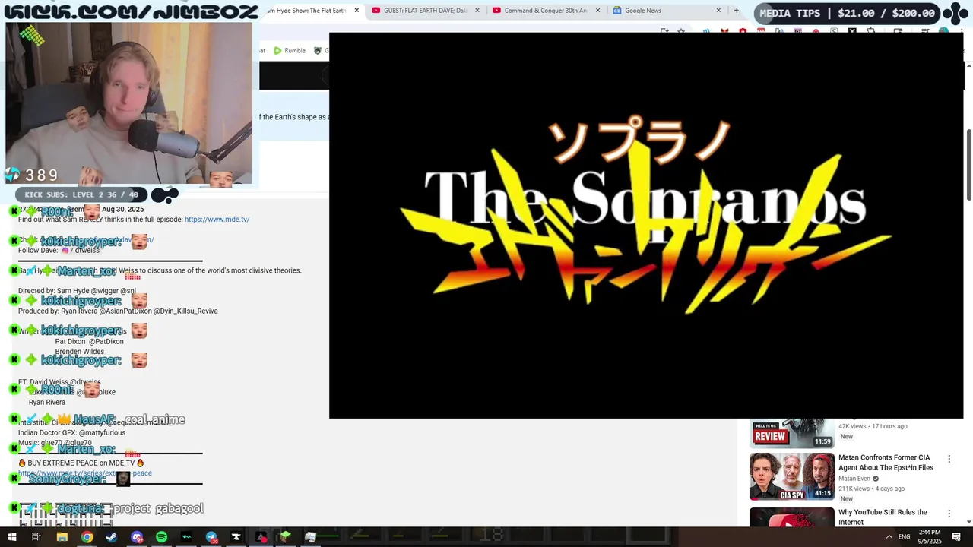Open Steam from the taskbar
The height and width of the screenshot is (547, 973).
click(x=112, y=537)
